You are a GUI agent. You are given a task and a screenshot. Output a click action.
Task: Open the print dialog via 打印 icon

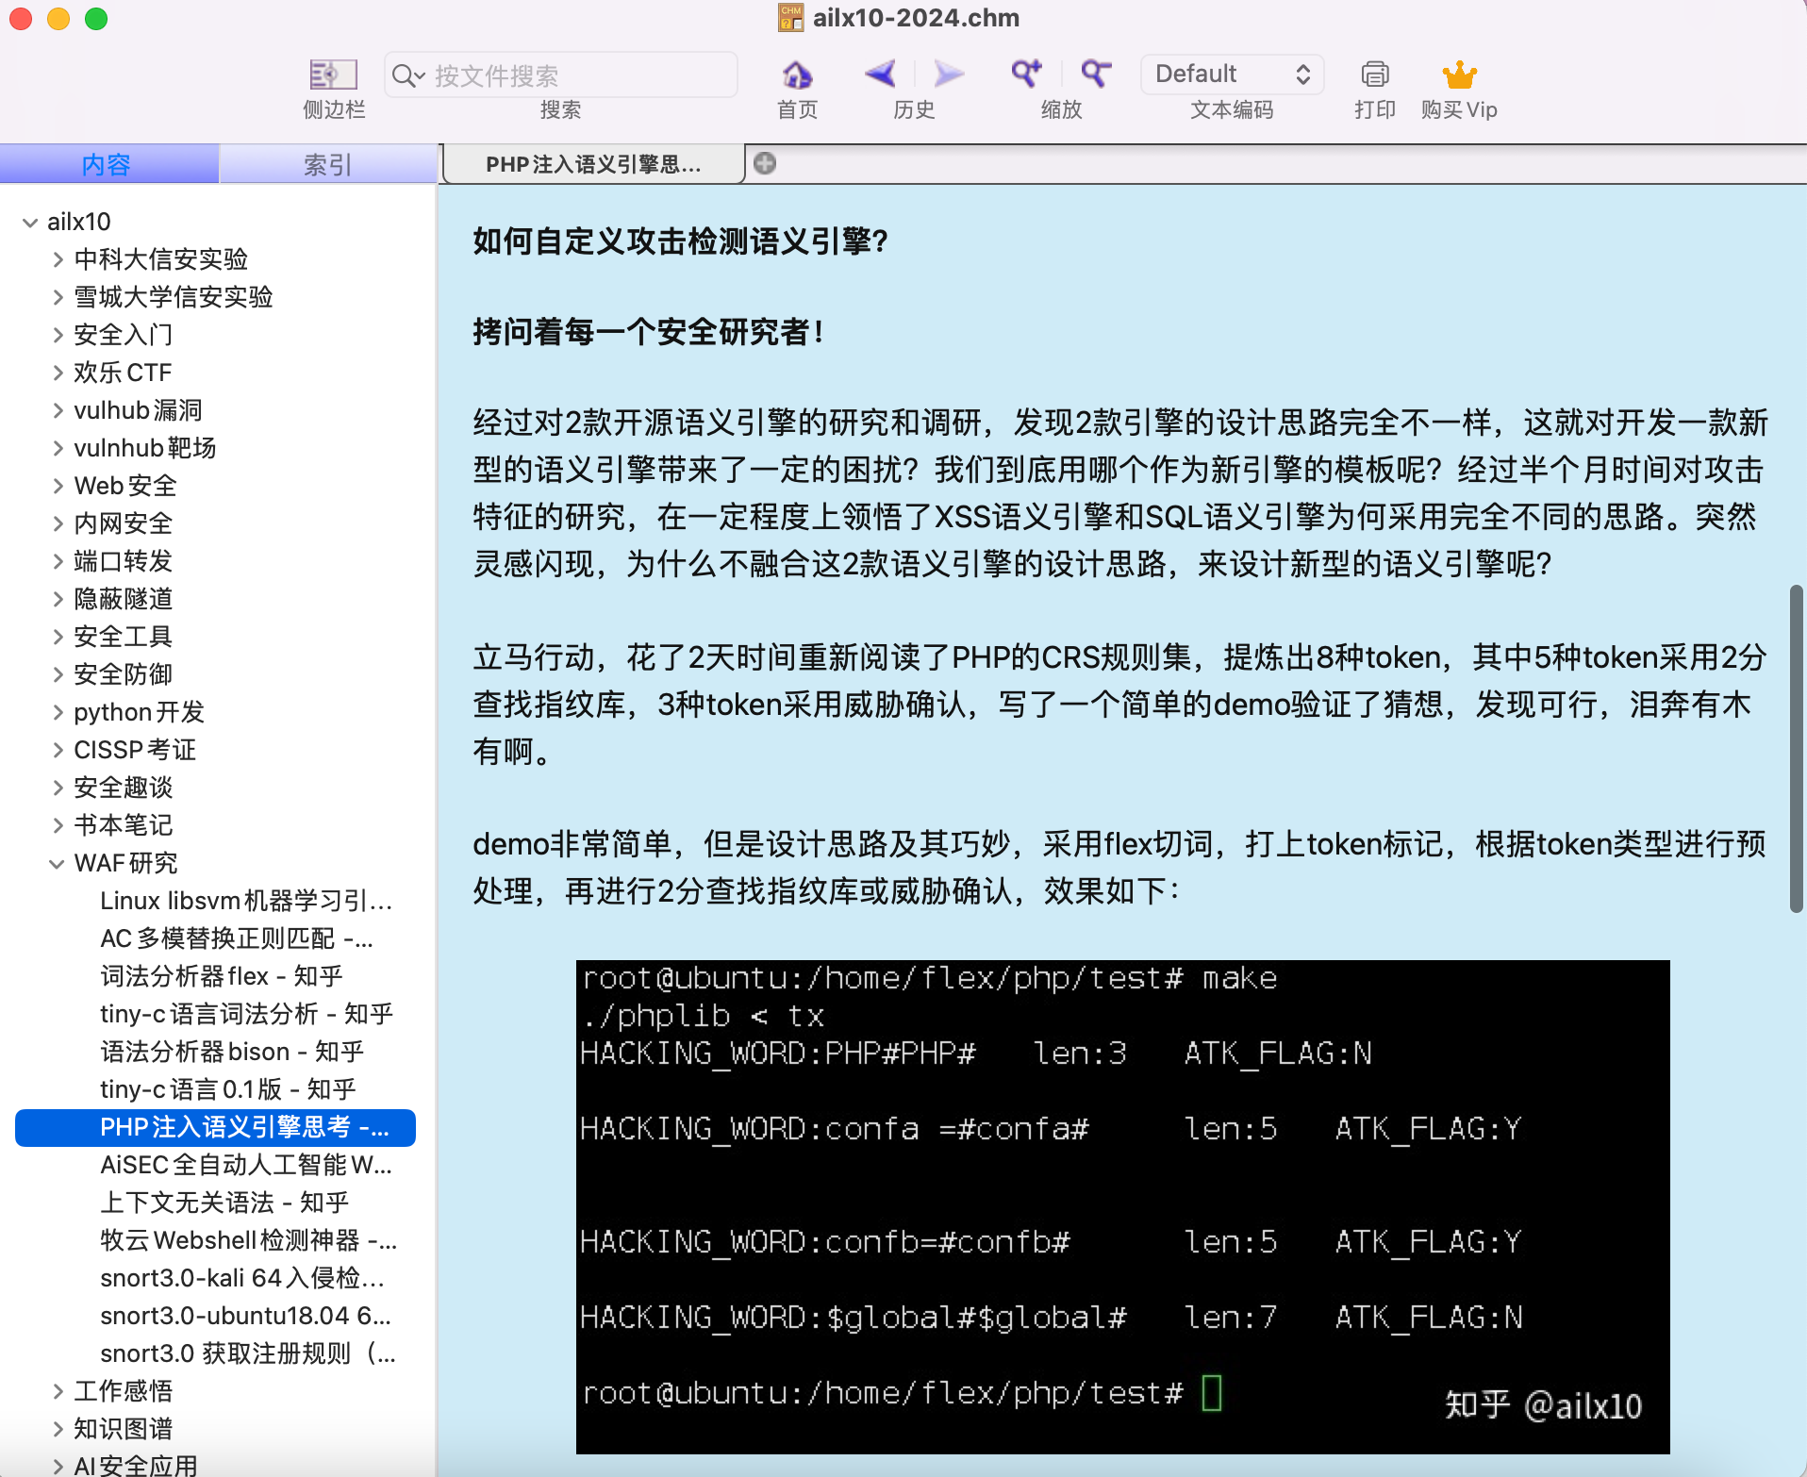point(1373,75)
